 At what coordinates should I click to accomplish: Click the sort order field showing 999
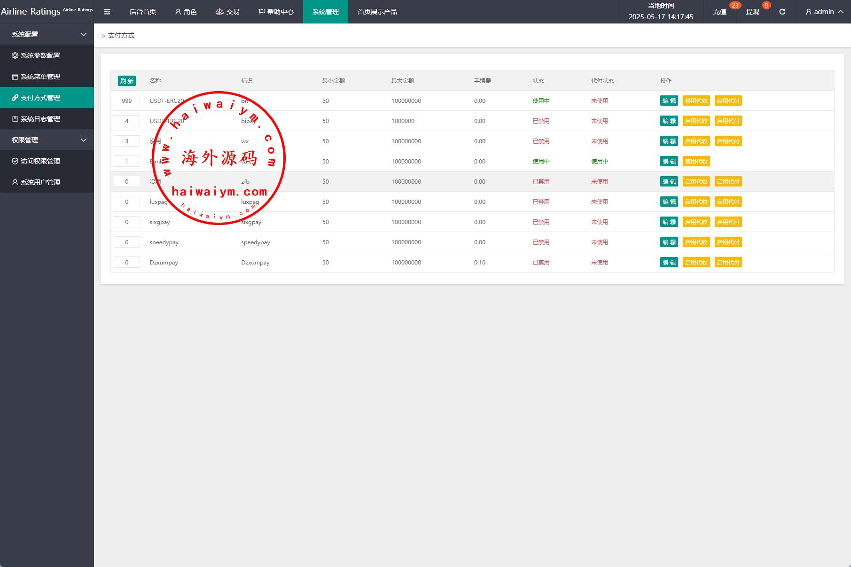127,101
